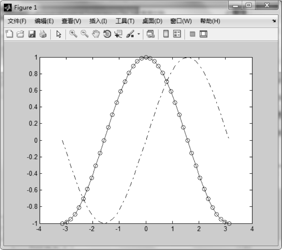Open the 文件(F) menu
Image resolution: width=282 pixels, height=250 pixels.
[17, 21]
